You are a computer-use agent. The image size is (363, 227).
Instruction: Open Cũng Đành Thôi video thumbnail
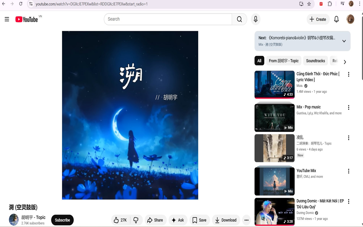click(275, 84)
